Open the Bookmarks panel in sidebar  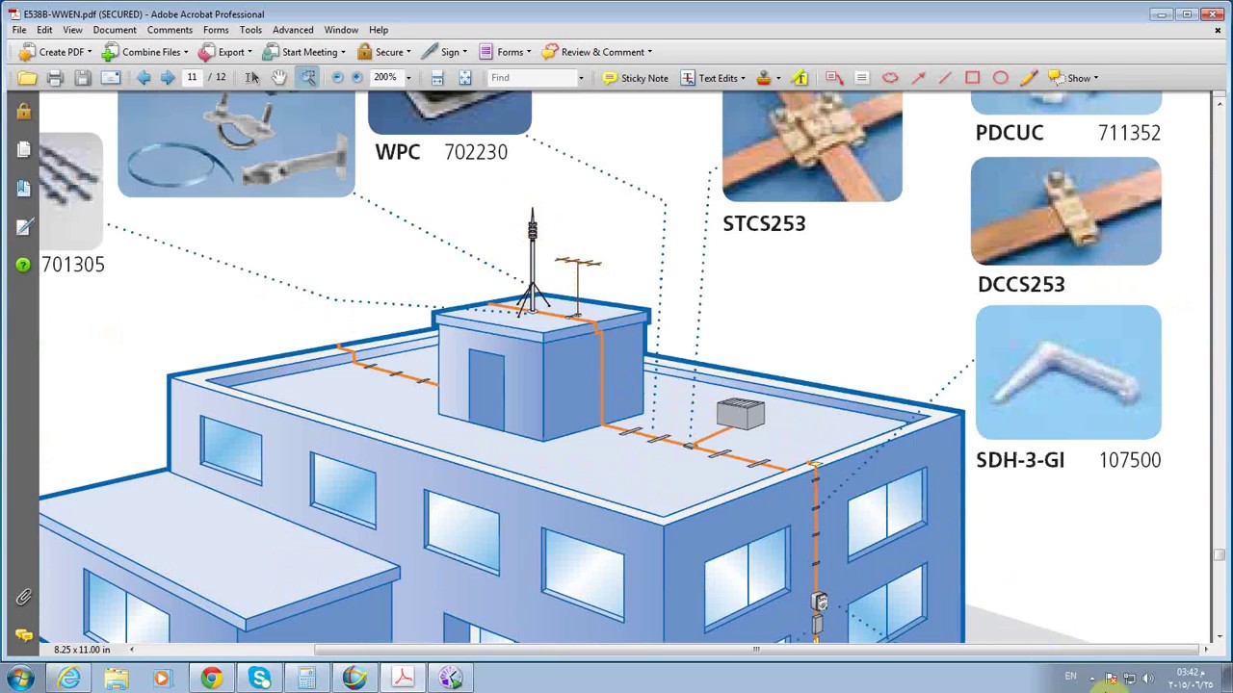[x=23, y=188]
